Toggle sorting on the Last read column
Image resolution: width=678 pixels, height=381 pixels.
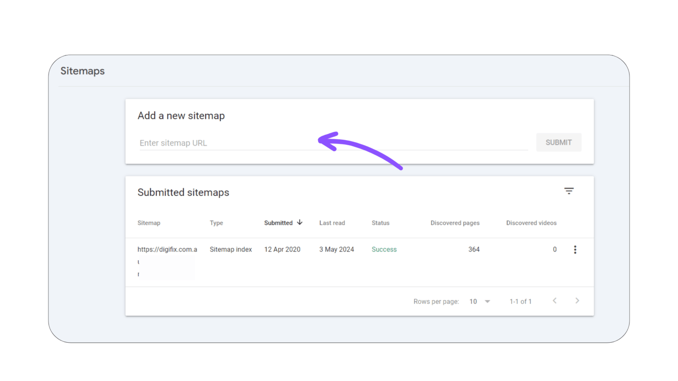(332, 223)
